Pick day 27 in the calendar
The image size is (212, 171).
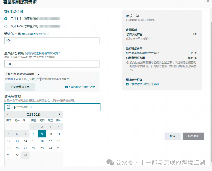[x=17, y=155]
